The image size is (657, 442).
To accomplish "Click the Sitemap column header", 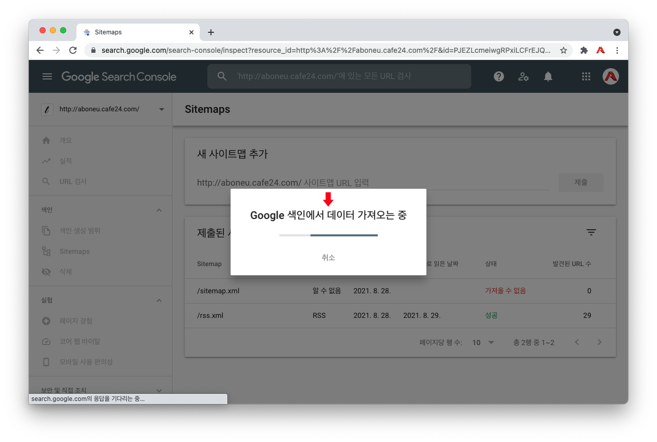I will [209, 264].
